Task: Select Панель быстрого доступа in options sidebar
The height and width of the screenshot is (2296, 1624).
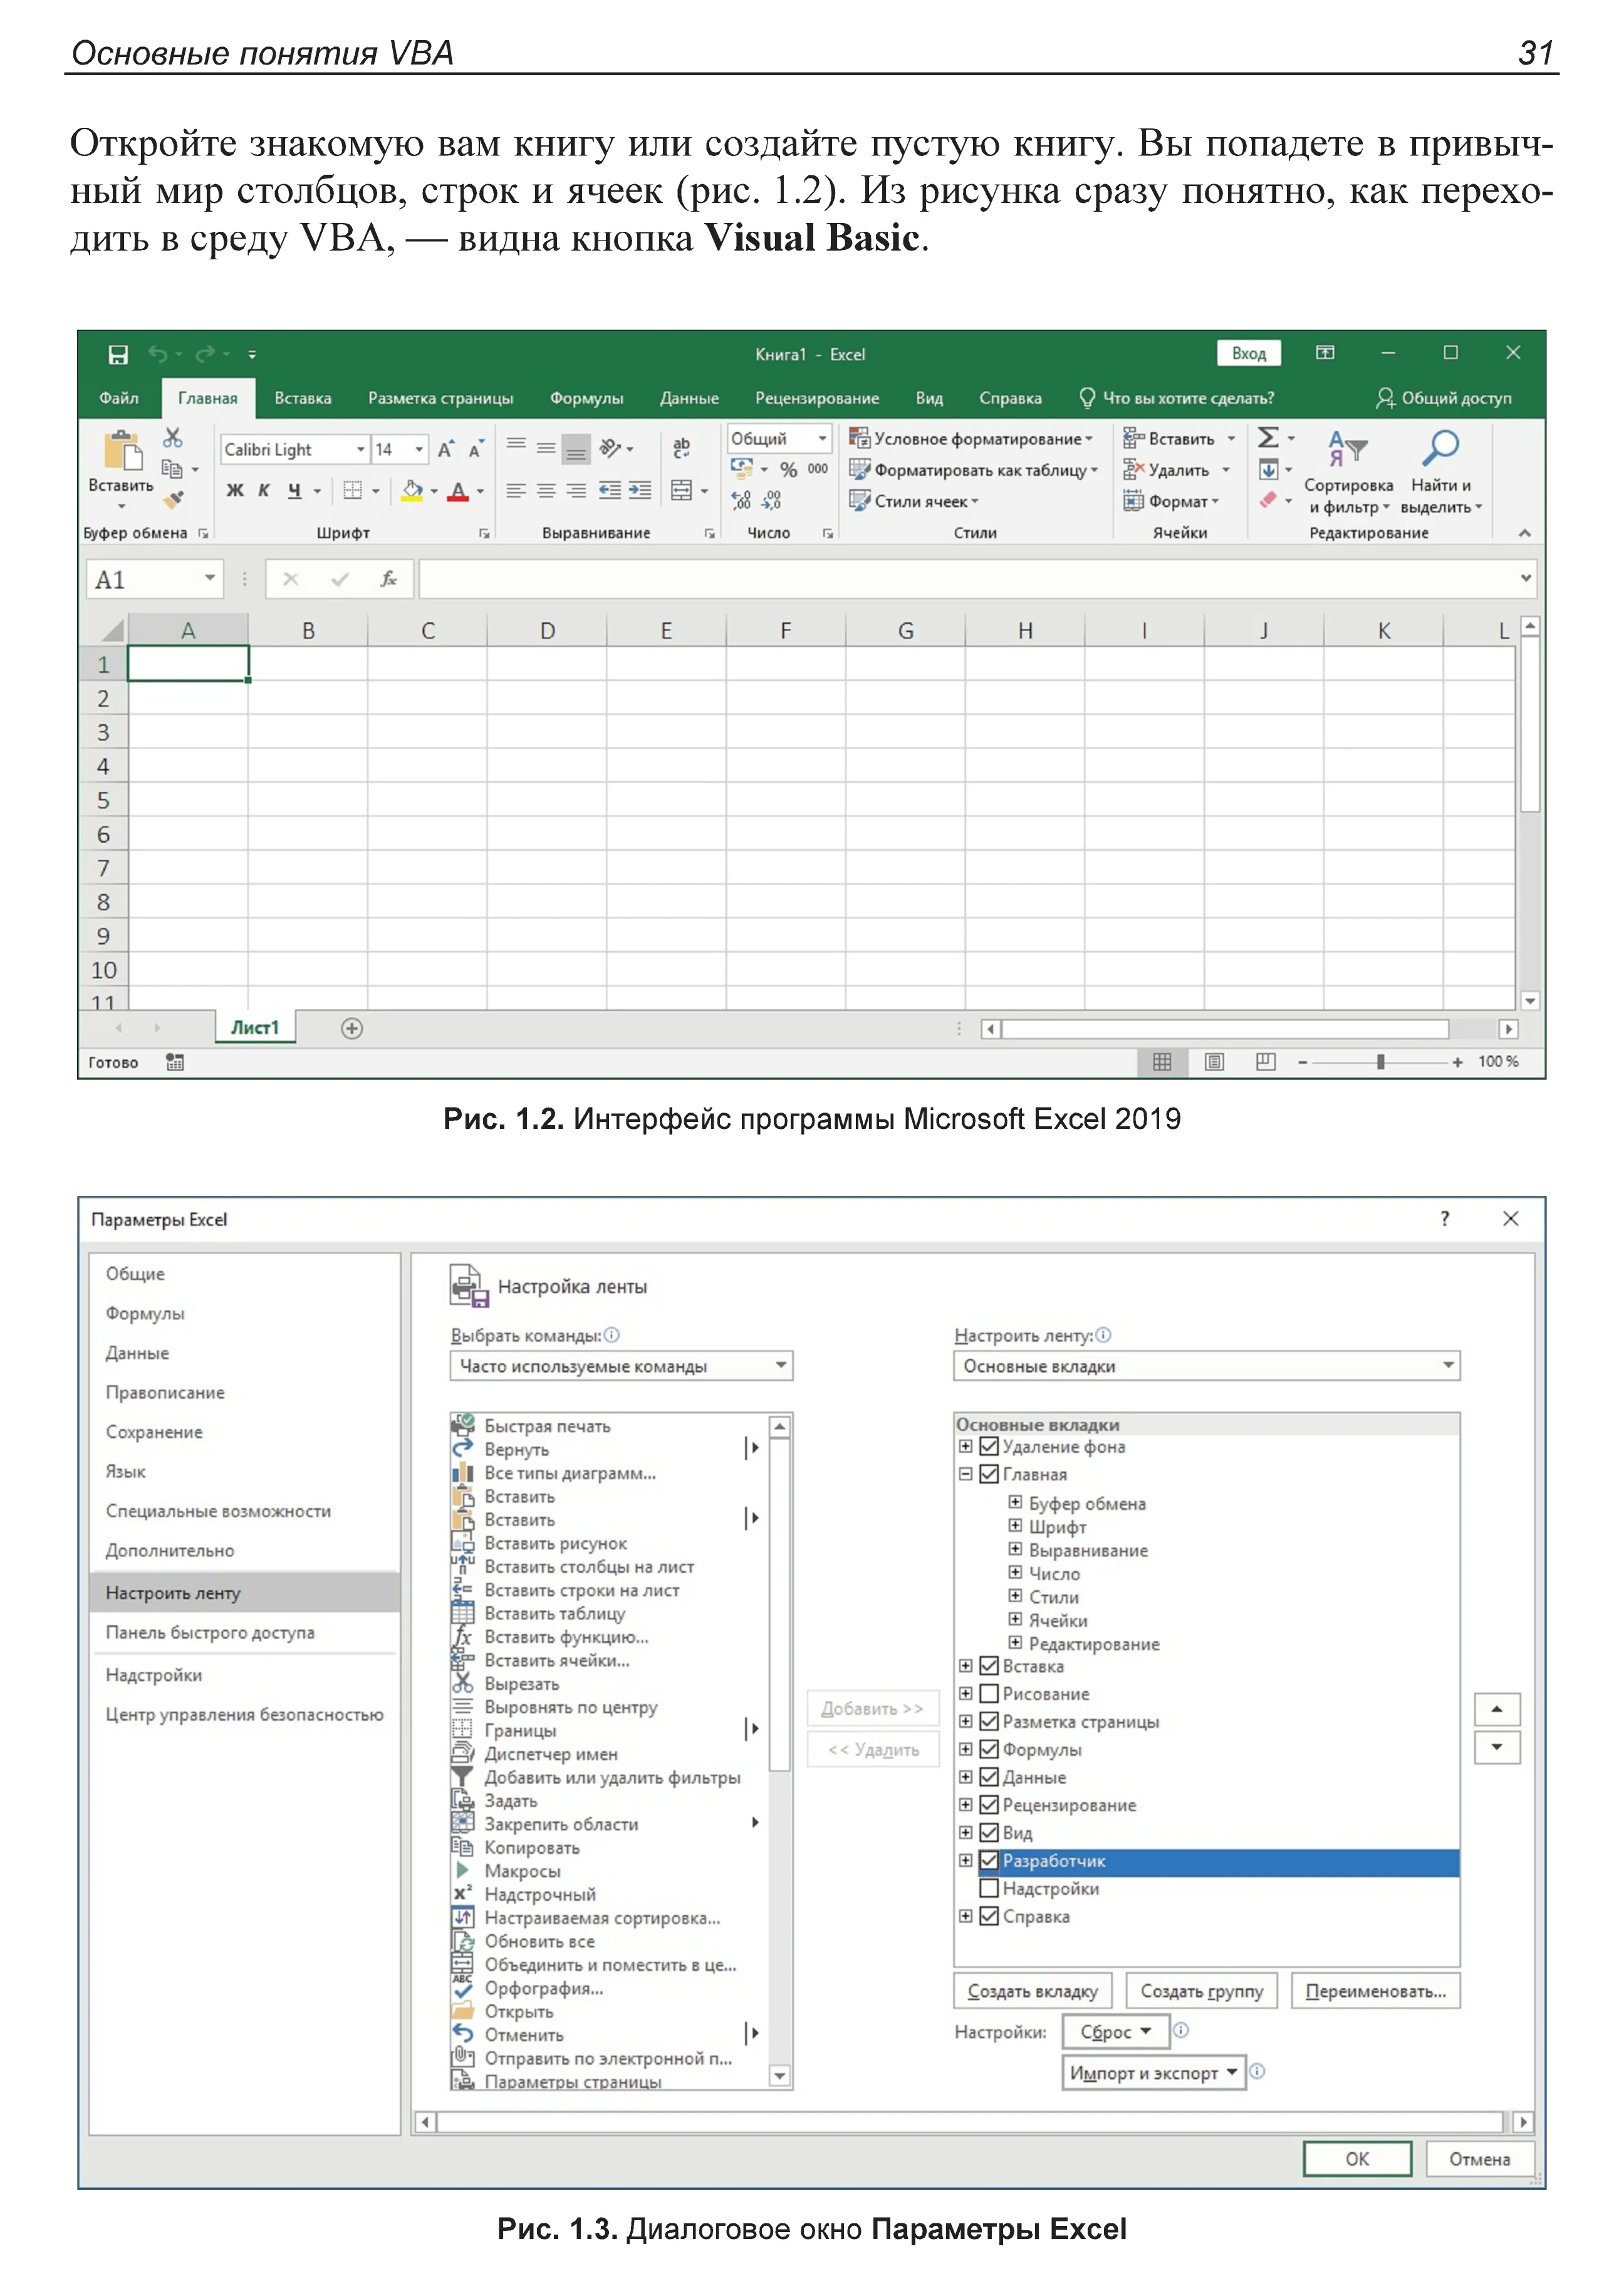Action: 210,1632
